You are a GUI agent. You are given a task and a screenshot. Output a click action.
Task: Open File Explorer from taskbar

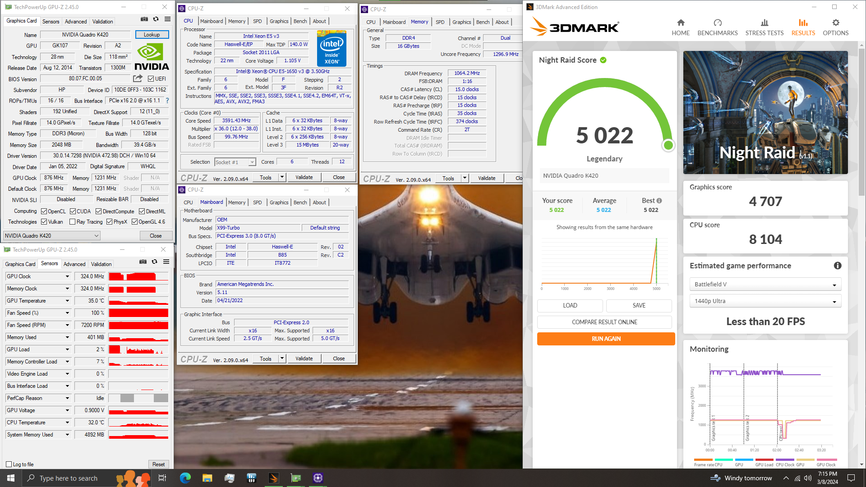(x=207, y=478)
